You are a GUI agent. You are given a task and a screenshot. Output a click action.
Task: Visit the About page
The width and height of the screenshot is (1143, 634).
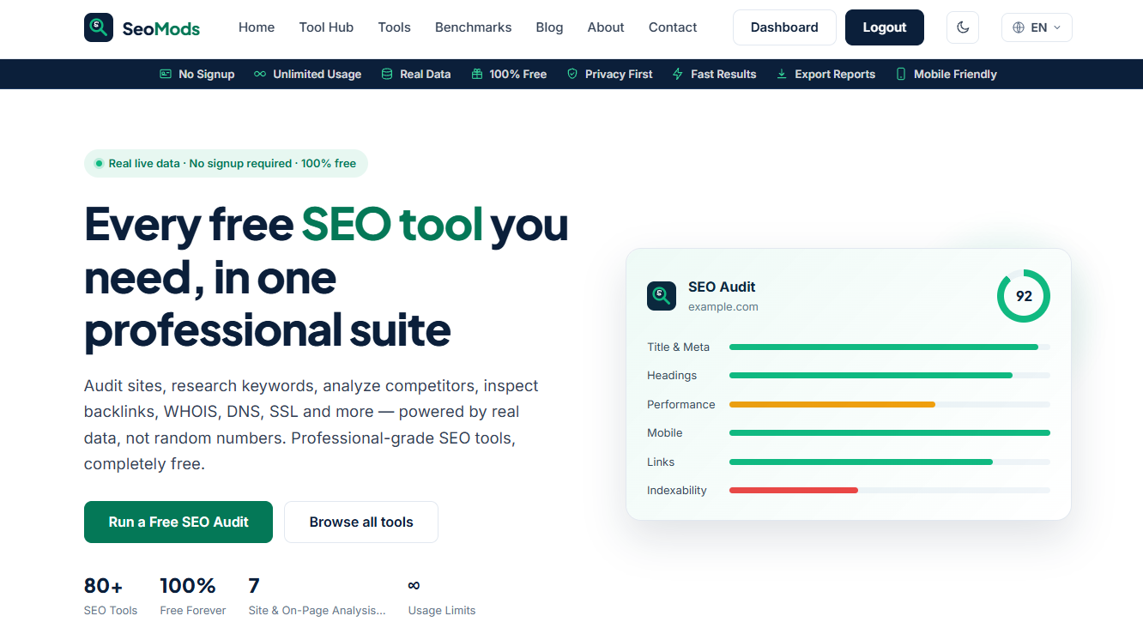pyautogui.click(x=606, y=27)
